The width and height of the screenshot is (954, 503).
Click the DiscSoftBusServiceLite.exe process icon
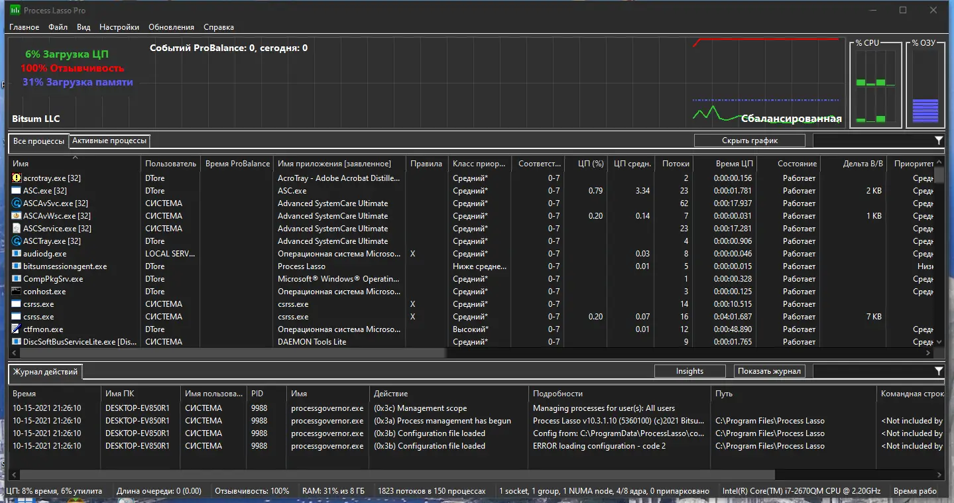tap(17, 342)
